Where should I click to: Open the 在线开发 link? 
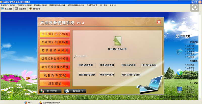pos(190,48)
